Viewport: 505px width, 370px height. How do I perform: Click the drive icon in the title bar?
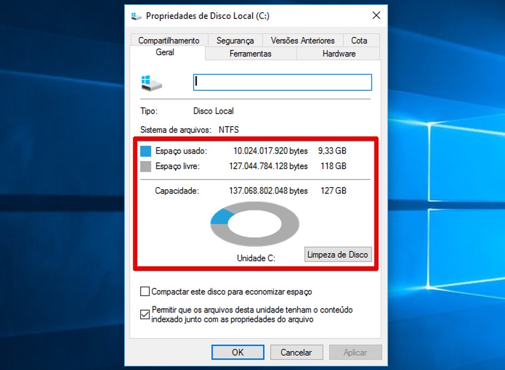click(136, 16)
